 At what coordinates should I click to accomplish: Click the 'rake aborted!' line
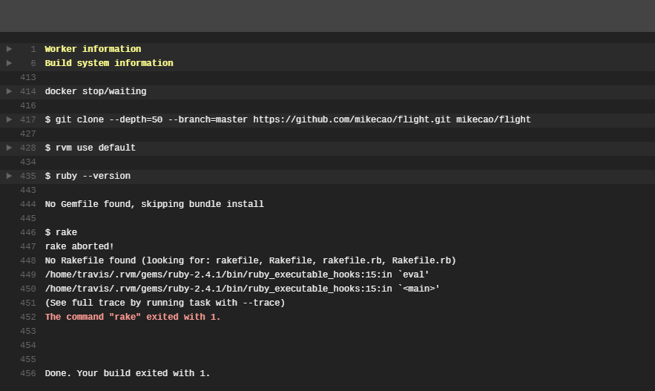pyautogui.click(x=79, y=246)
